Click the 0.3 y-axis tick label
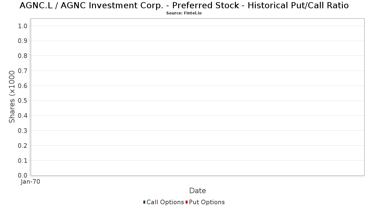The height and width of the screenshot is (207, 368). point(23,131)
